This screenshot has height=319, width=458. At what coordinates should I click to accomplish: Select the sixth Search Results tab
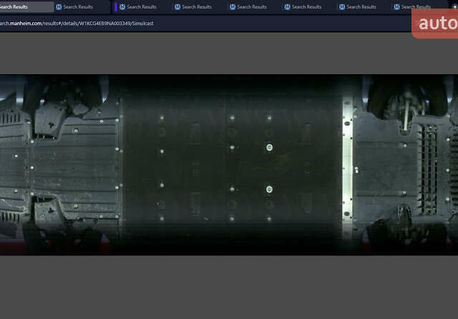(x=306, y=6)
